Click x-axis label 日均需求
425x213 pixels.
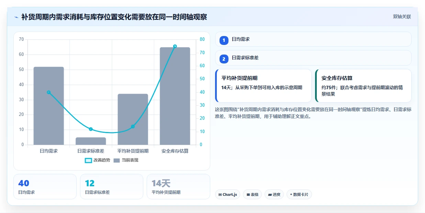click(48, 151)
